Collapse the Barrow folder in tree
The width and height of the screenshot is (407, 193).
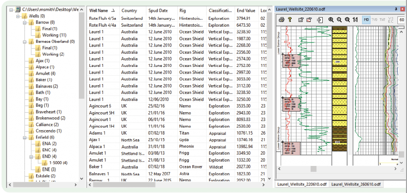point(25,23)
